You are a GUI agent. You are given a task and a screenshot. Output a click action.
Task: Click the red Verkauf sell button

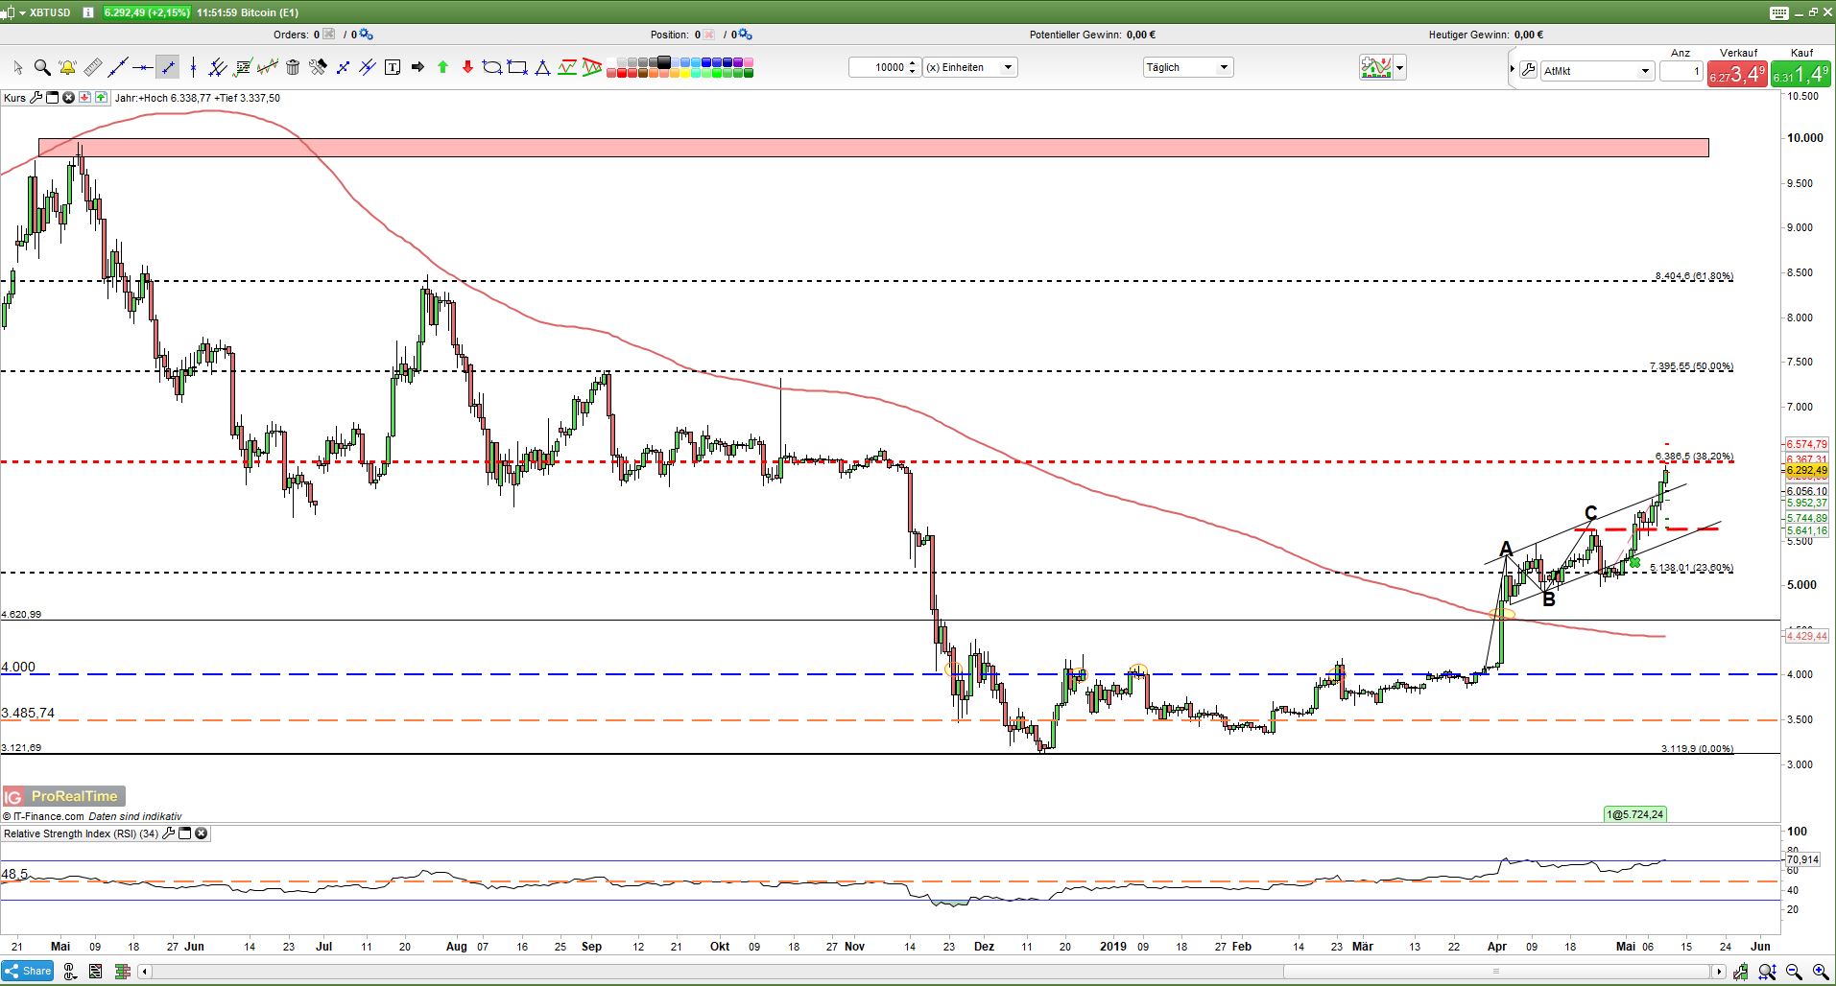click(1737, 75)
